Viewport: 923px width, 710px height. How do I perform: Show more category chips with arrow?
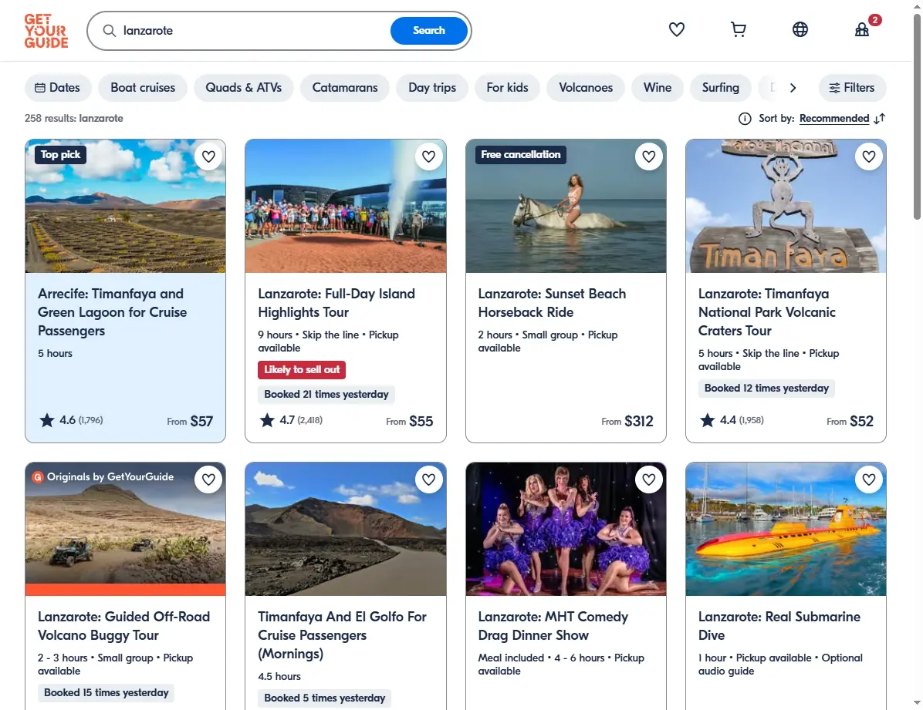point(793,88)
